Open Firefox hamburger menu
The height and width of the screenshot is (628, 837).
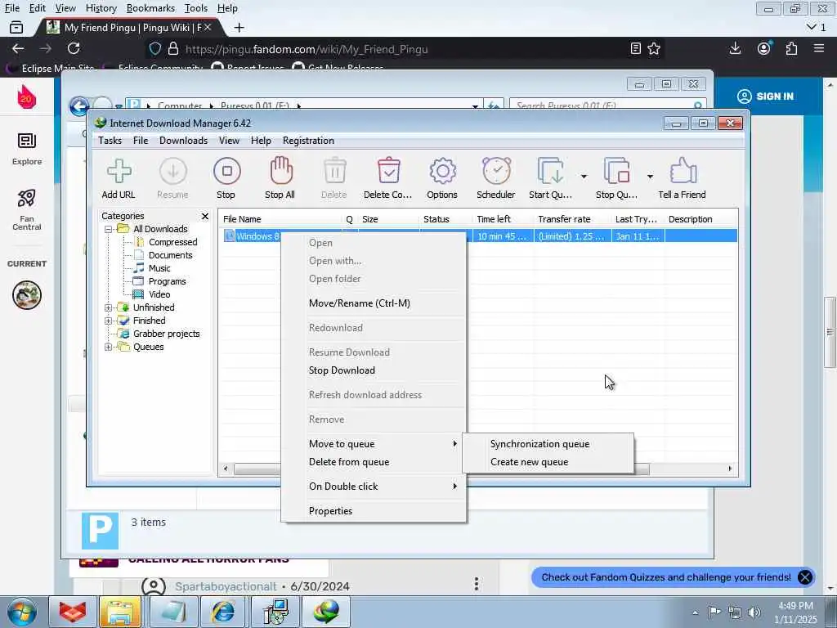[x=819, y=48]
